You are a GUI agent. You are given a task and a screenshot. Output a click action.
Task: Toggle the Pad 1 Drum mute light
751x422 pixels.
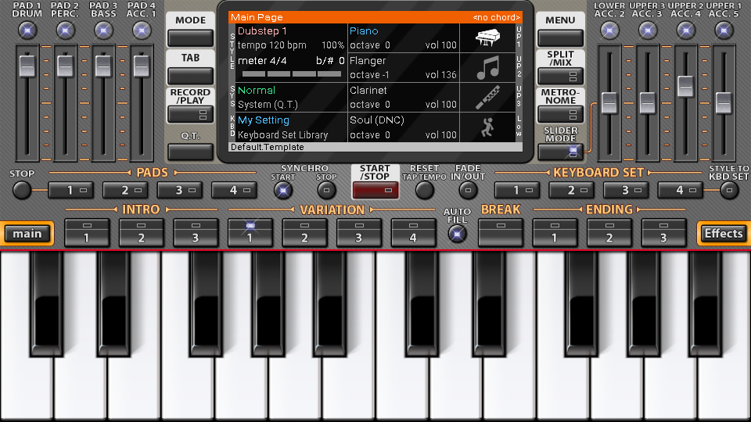[27, 30]
